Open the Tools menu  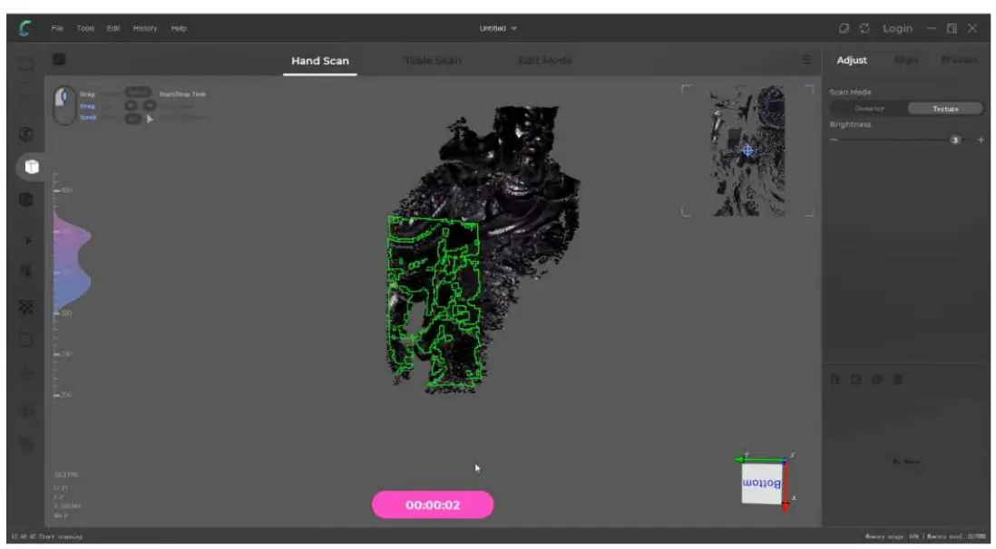click(x=85, y=29)
